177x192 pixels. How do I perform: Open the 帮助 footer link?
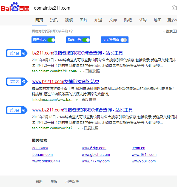(x=39, y=182)
